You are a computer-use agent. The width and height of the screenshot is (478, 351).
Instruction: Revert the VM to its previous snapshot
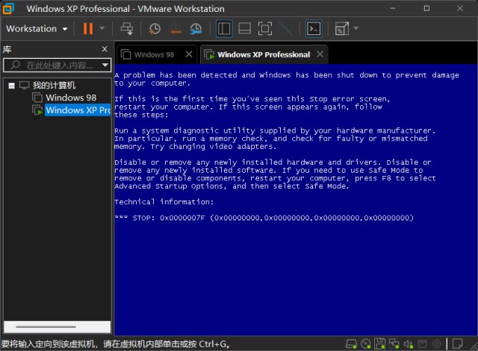(176, 29)
